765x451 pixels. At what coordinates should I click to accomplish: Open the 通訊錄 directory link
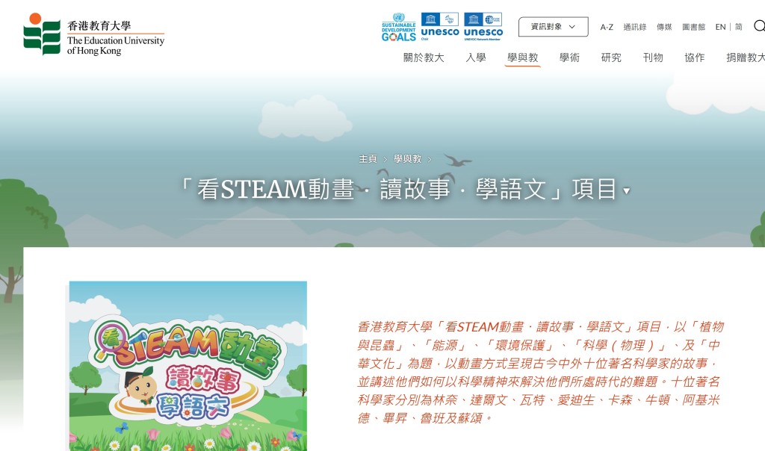[x=635, y=27]
